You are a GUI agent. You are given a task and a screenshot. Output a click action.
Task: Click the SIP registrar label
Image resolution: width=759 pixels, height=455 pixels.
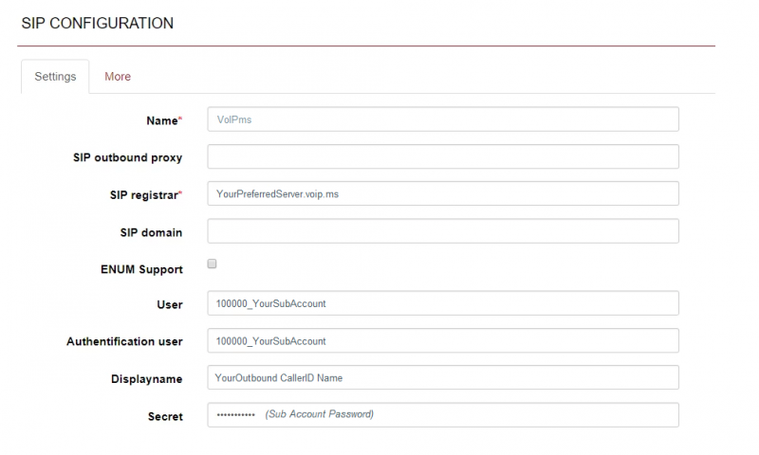click(146, 195)
